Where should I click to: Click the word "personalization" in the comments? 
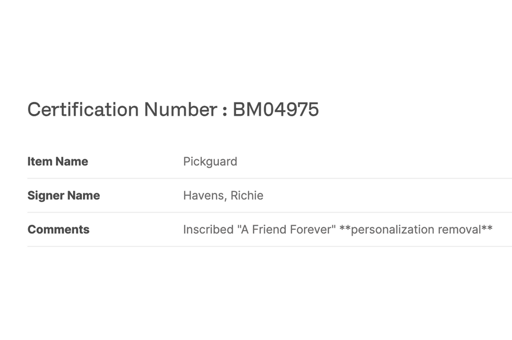point(392,229)
